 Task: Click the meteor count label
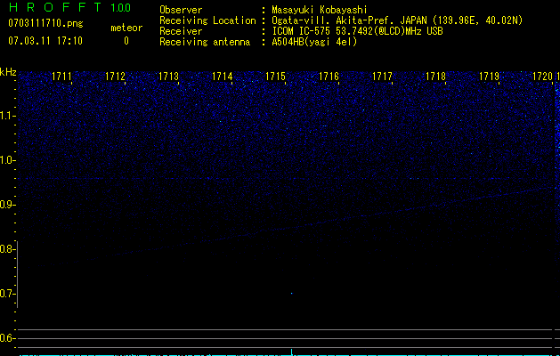pos(126,28)
